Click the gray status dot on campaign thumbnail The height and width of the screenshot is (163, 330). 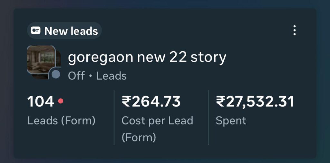56,74
